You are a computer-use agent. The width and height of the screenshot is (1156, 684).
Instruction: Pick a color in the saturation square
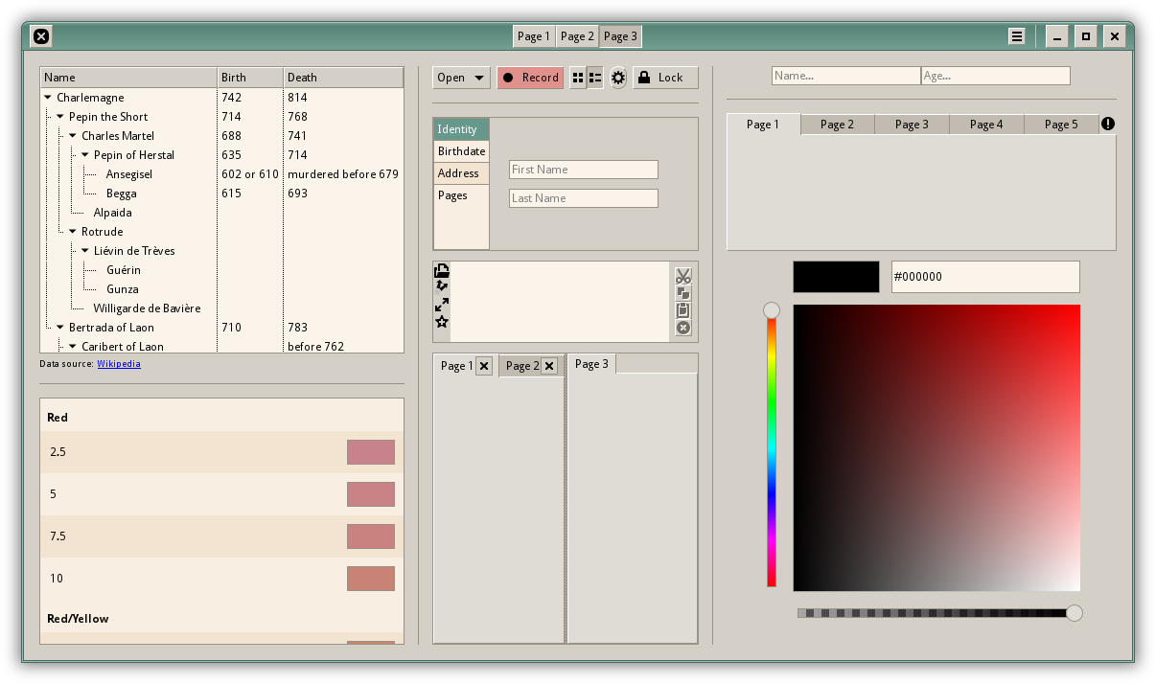[936, 447]
